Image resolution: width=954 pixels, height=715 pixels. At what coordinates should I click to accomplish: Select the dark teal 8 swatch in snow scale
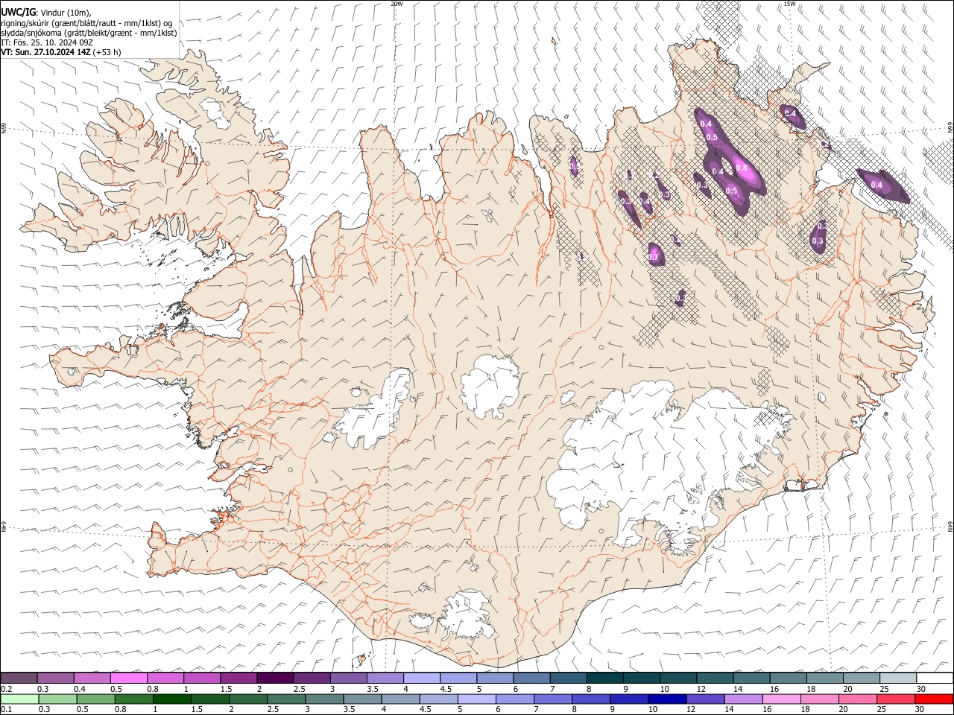605,678
